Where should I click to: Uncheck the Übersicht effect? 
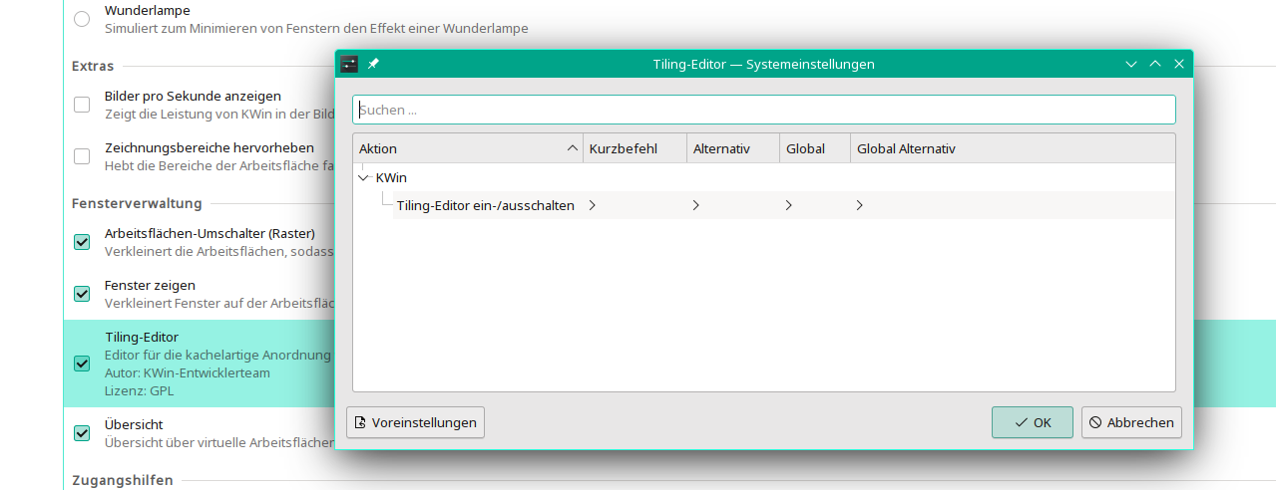click(82, 433)
